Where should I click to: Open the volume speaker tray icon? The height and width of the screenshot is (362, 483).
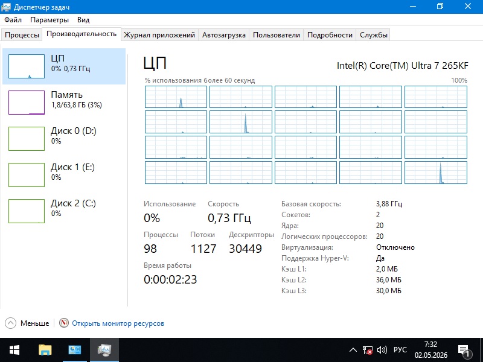pyautogui.click(x=382, y=350)
